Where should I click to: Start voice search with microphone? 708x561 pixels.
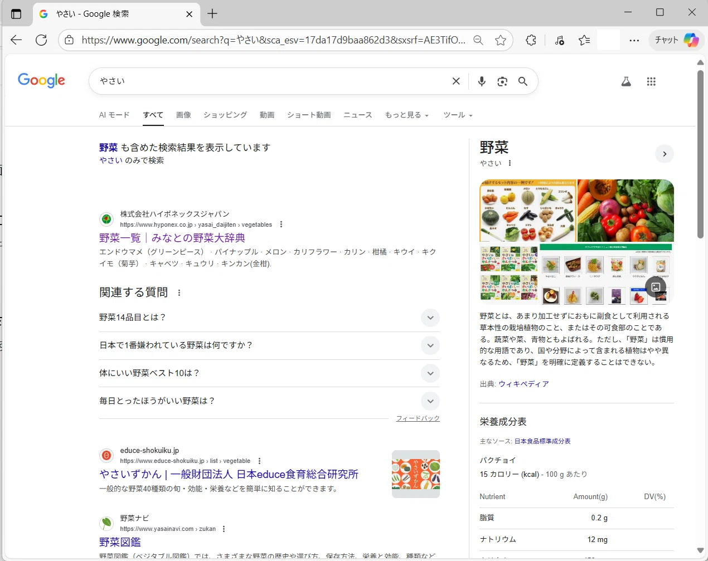pos(482,81)
